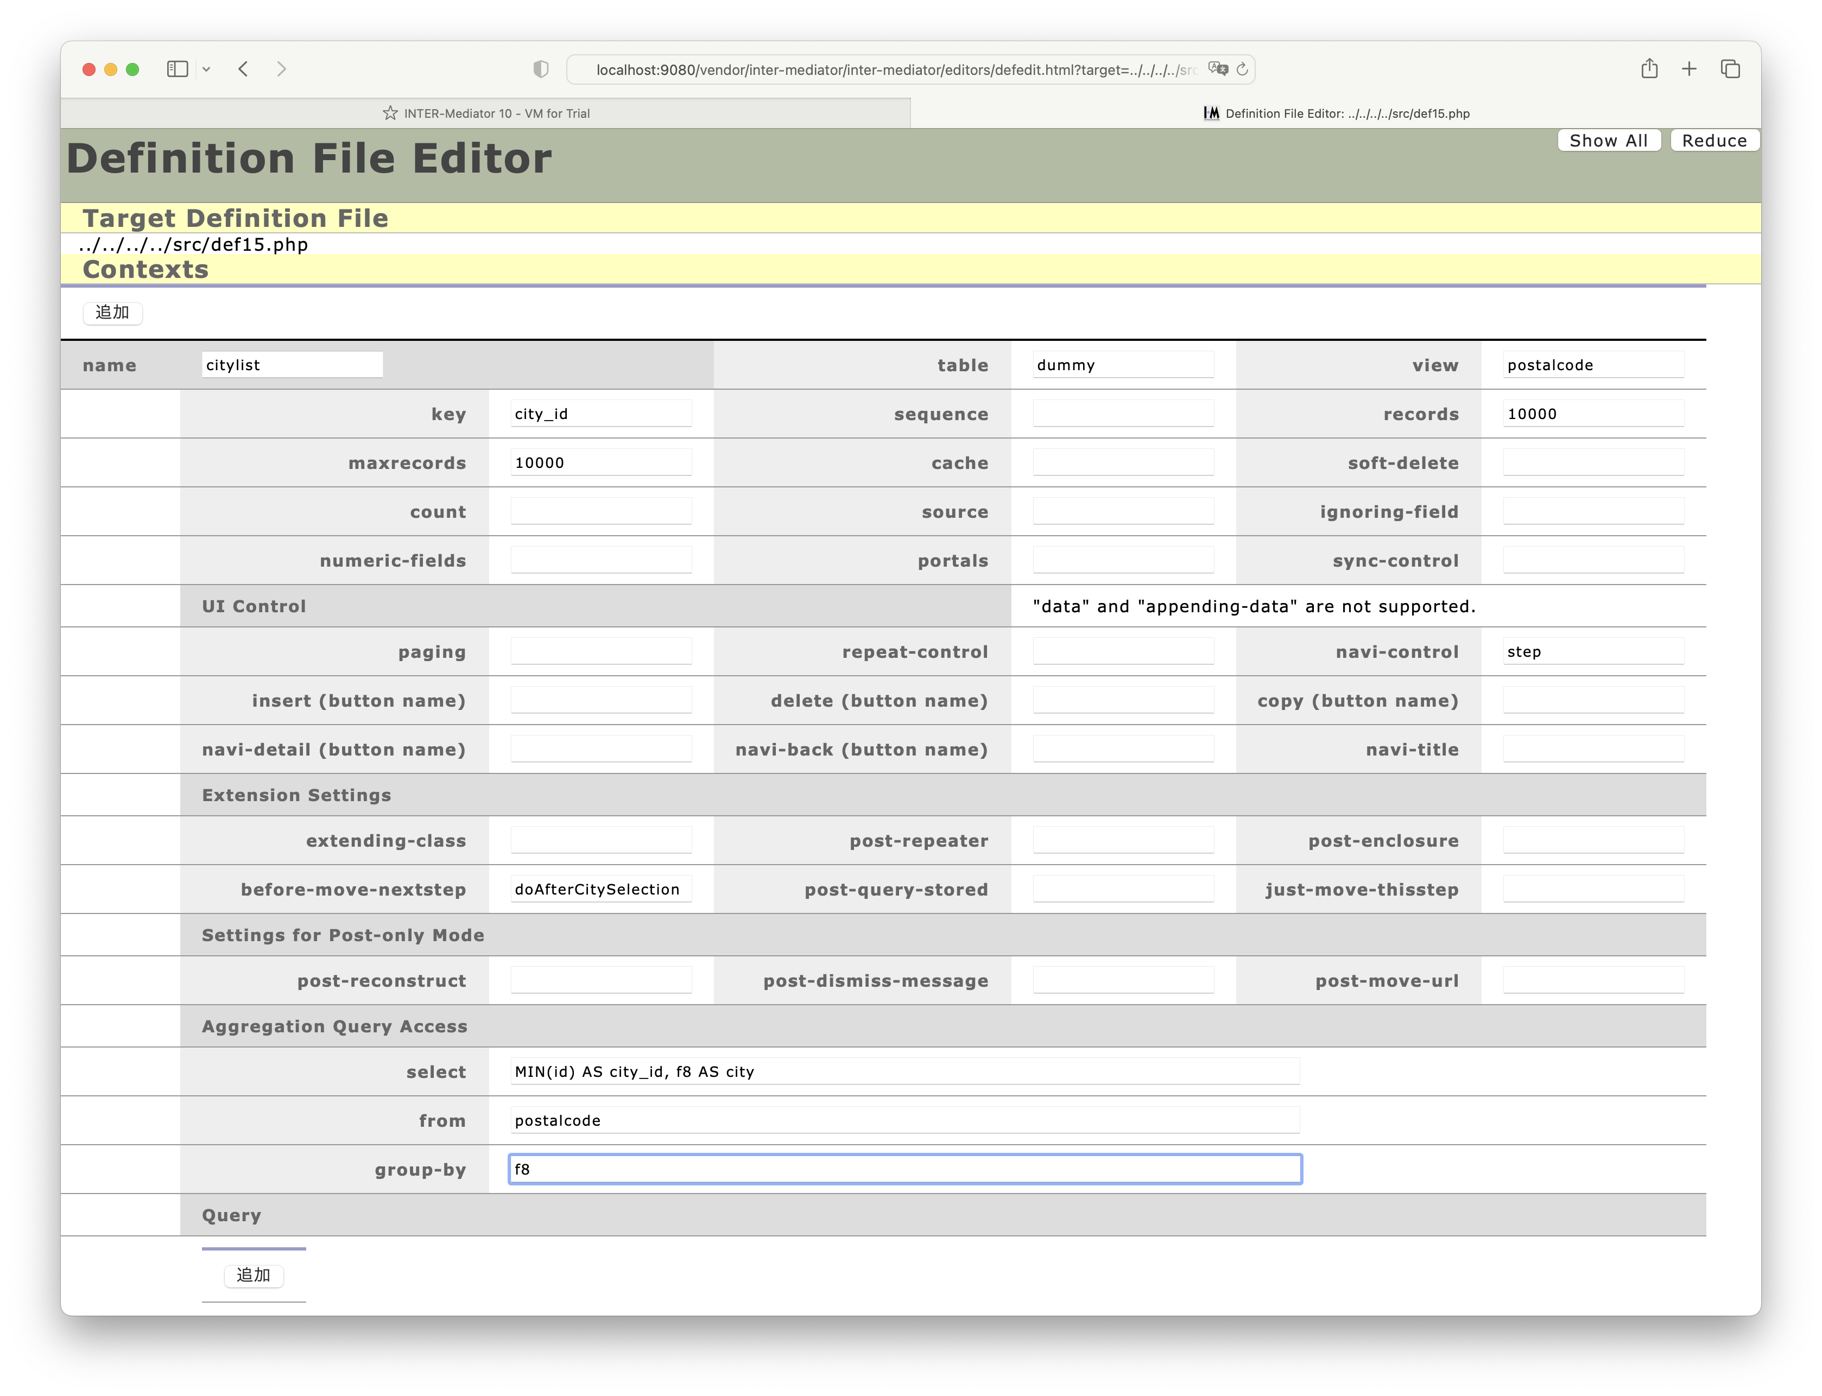Click the empty post-enclosure field
1822x1396 pixels.
[1593, 841]
